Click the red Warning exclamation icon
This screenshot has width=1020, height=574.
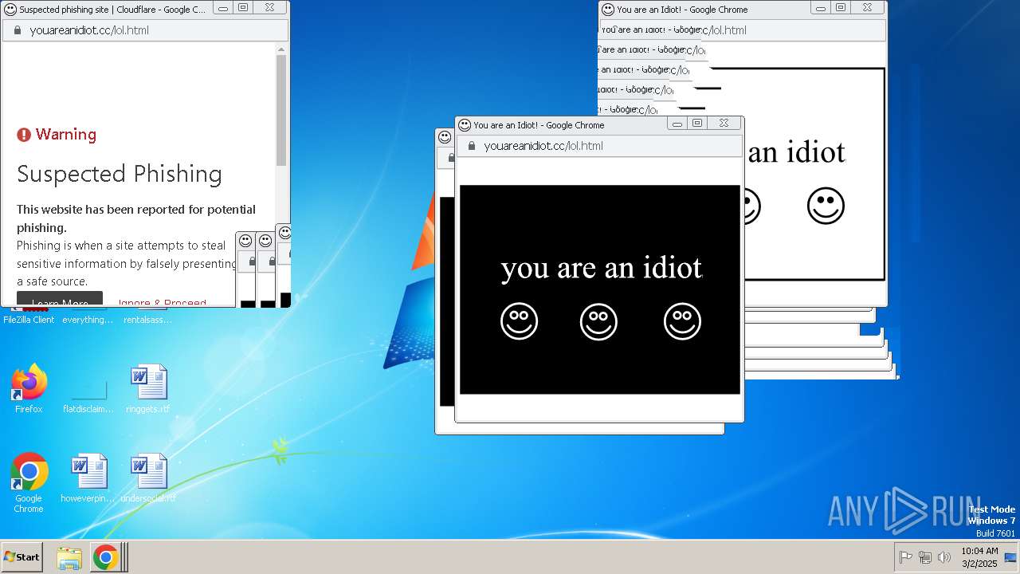click(x=24, y=135)
